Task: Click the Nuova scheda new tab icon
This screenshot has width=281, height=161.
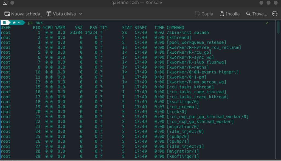Action: click(x=7, y=14)
